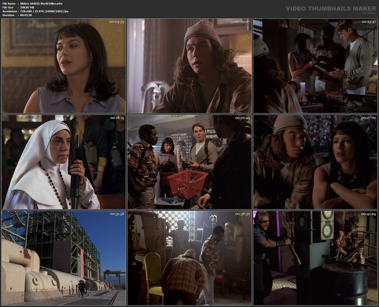Select the thumbnail stamped 00:13:41

pos(315,66)
